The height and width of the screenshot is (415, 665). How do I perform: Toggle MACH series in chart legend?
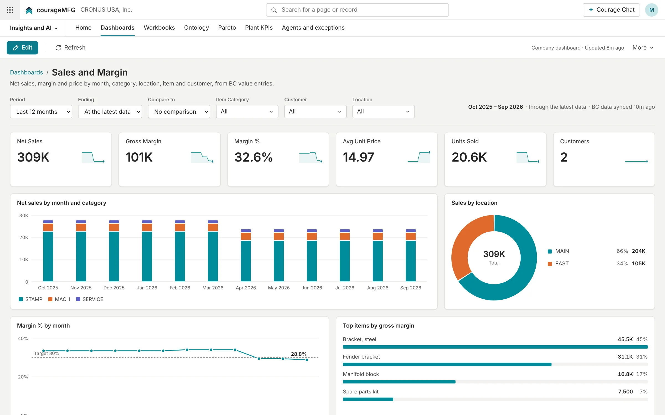pos(59,299)
